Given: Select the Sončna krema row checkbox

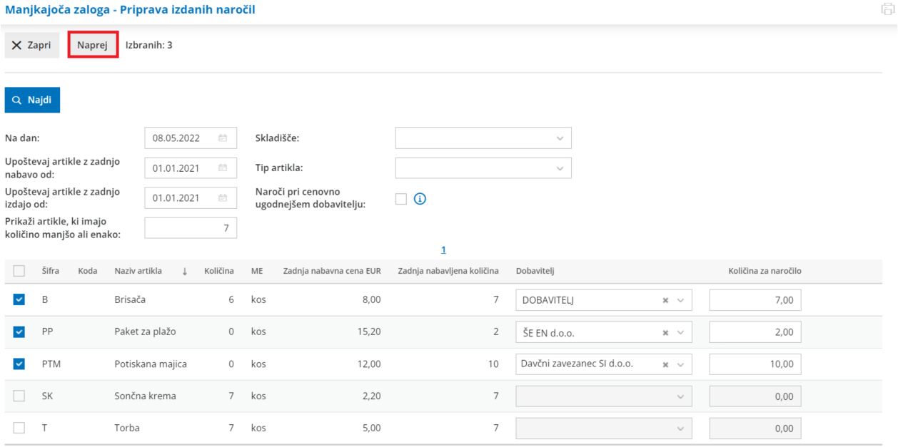Looking at the screenshot, I should click(x=19, y=396).
